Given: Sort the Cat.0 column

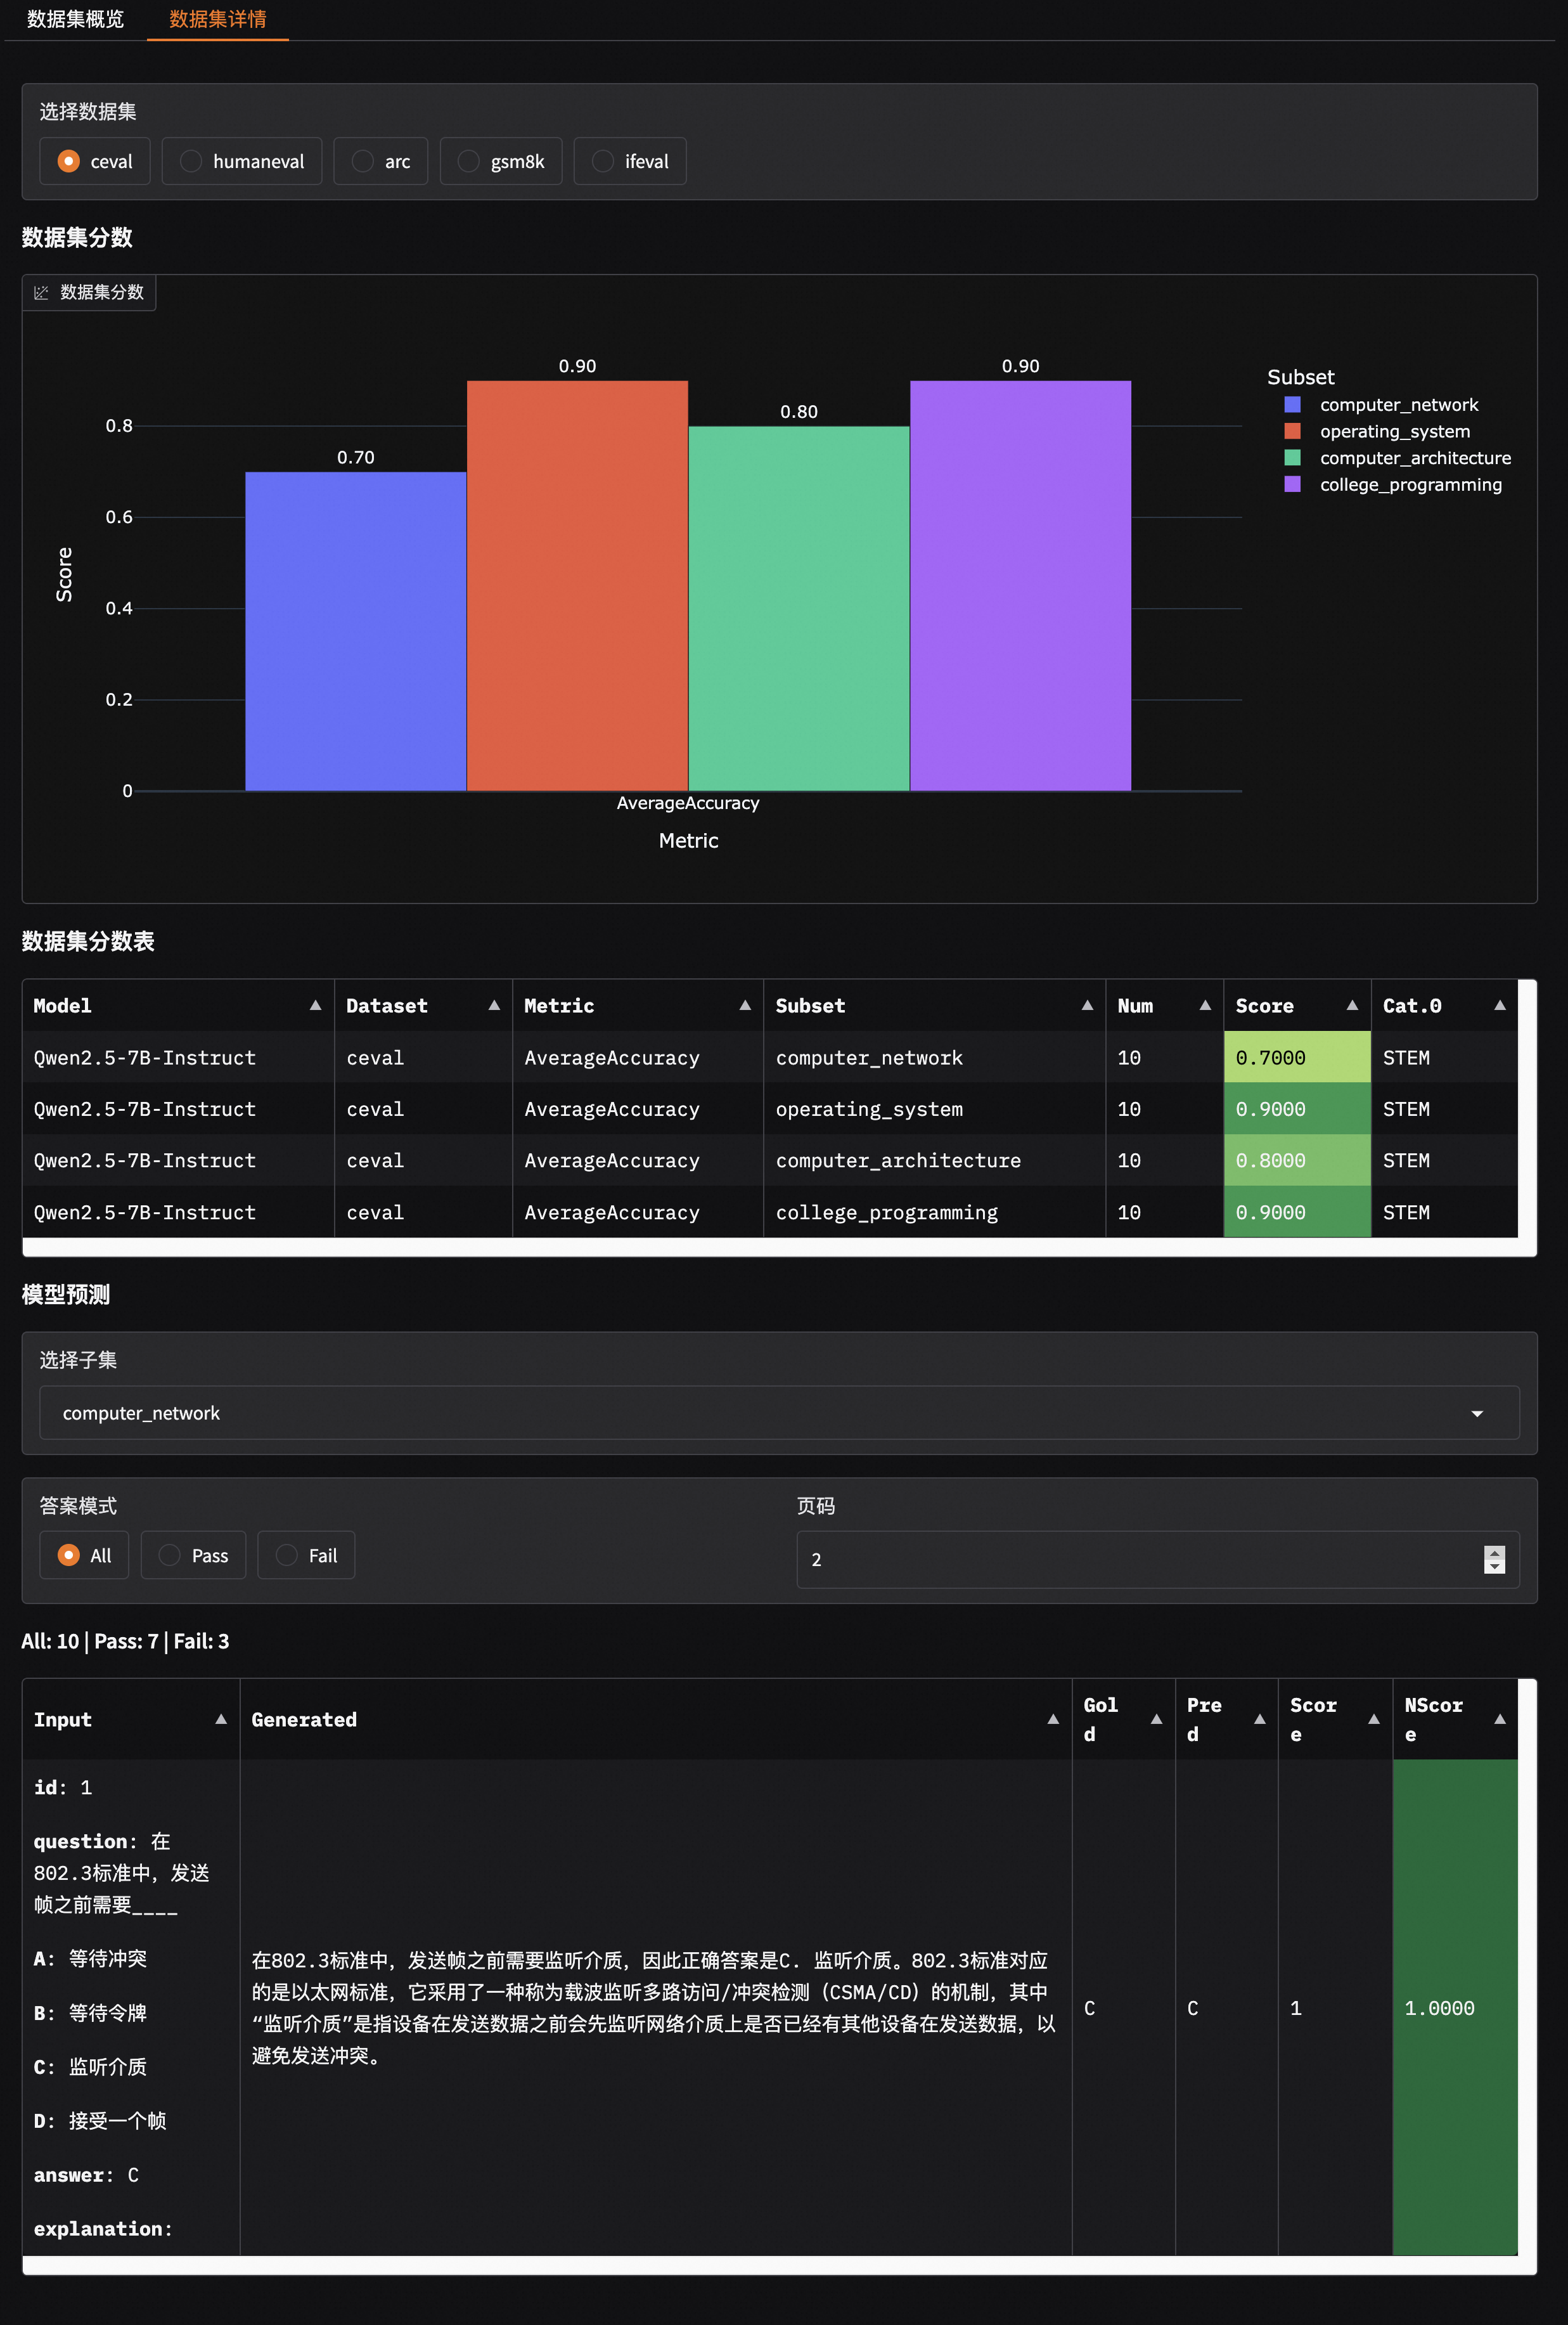Looking at the screenshot, I should point(1502,1006).
